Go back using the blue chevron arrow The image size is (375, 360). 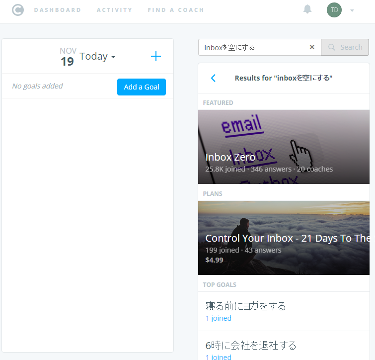213,78
